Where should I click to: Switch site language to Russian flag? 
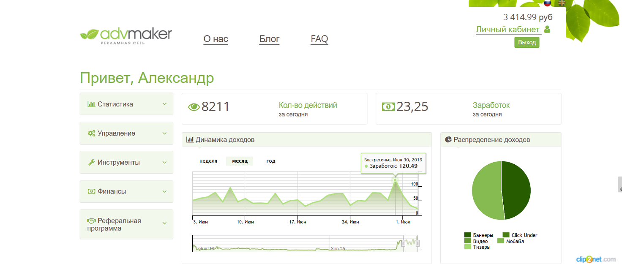pos(547,3)
